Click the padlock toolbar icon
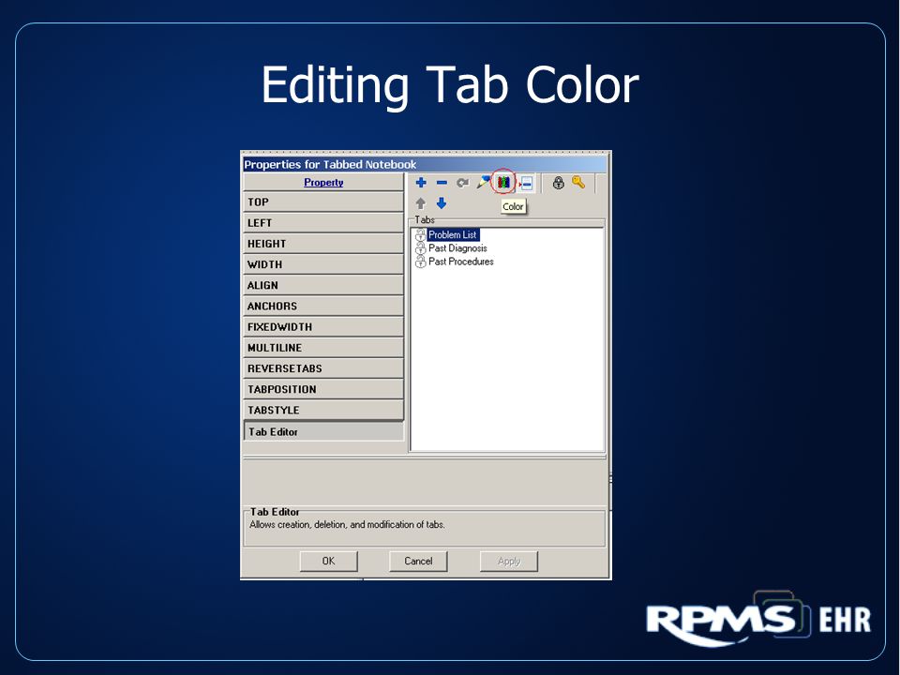The image size is (900, 675). (558, 183)
